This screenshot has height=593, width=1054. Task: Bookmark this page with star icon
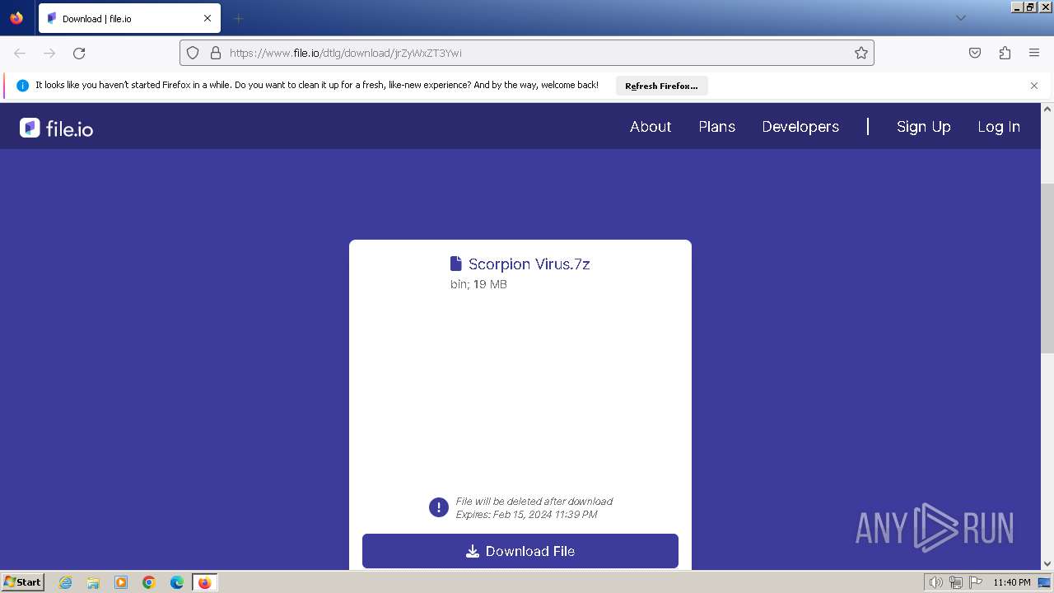click(861, 53)
